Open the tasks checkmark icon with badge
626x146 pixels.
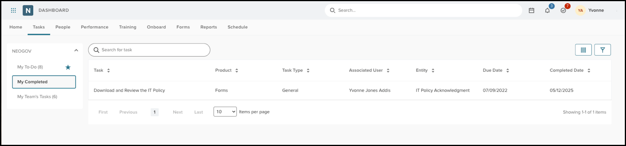click(563, 10)
